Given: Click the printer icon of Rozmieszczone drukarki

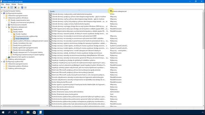Looking at the screenshot, I should pos(9,25).
